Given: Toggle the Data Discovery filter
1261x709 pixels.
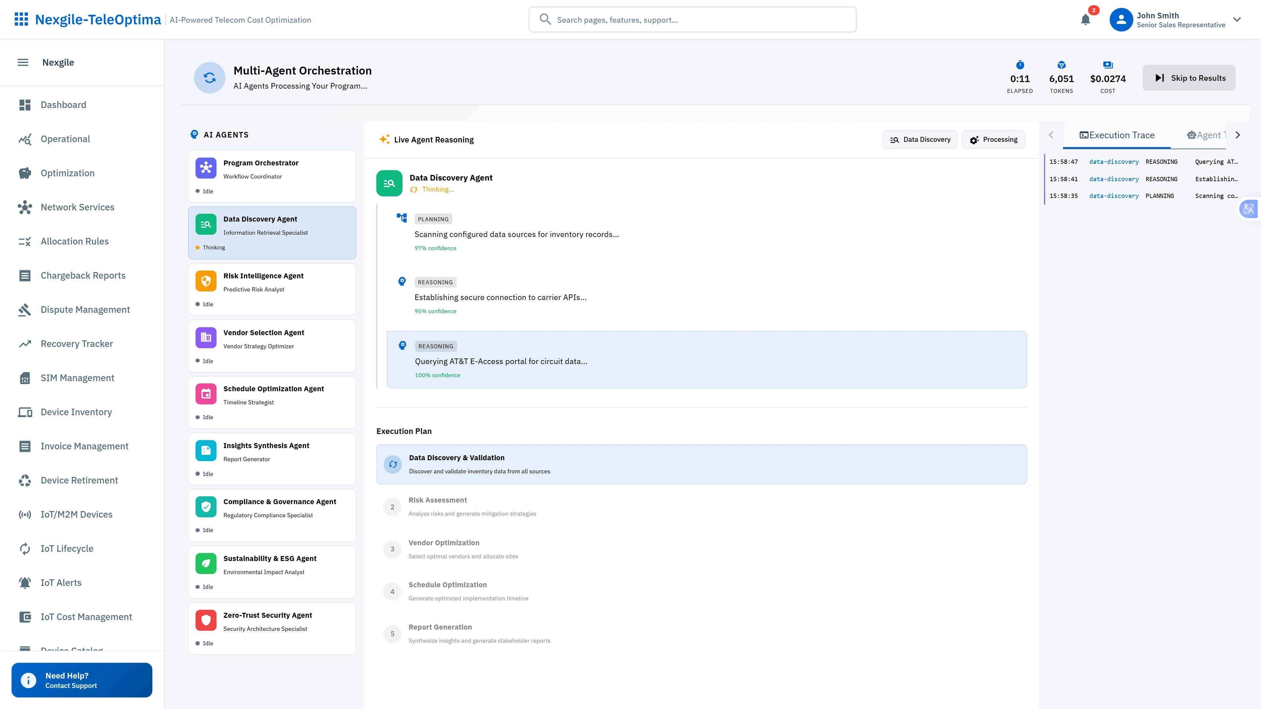Looking at the screenshot, I should click(920, 139).
